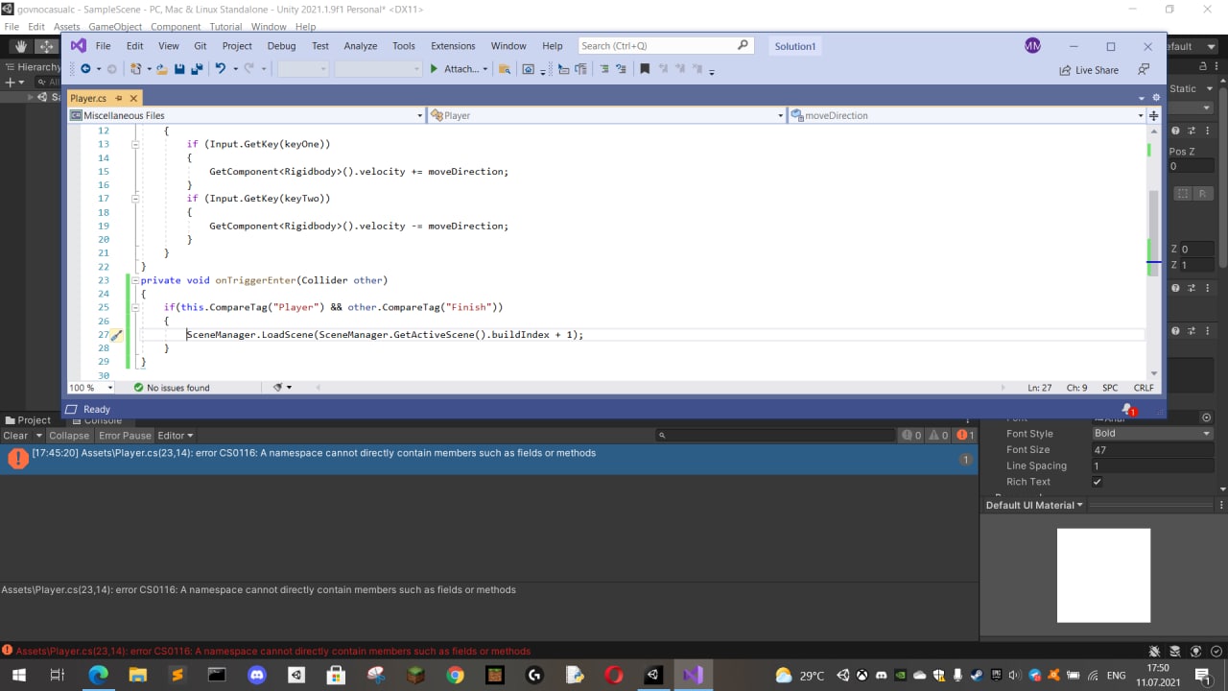The width and height of the screenshot is (1228, 691).
Task: Open the Analyze menu
Action: pos(361,45)
